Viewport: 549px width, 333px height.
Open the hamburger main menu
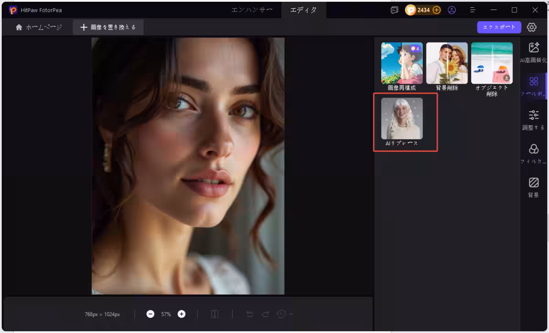tap(473, 10)
